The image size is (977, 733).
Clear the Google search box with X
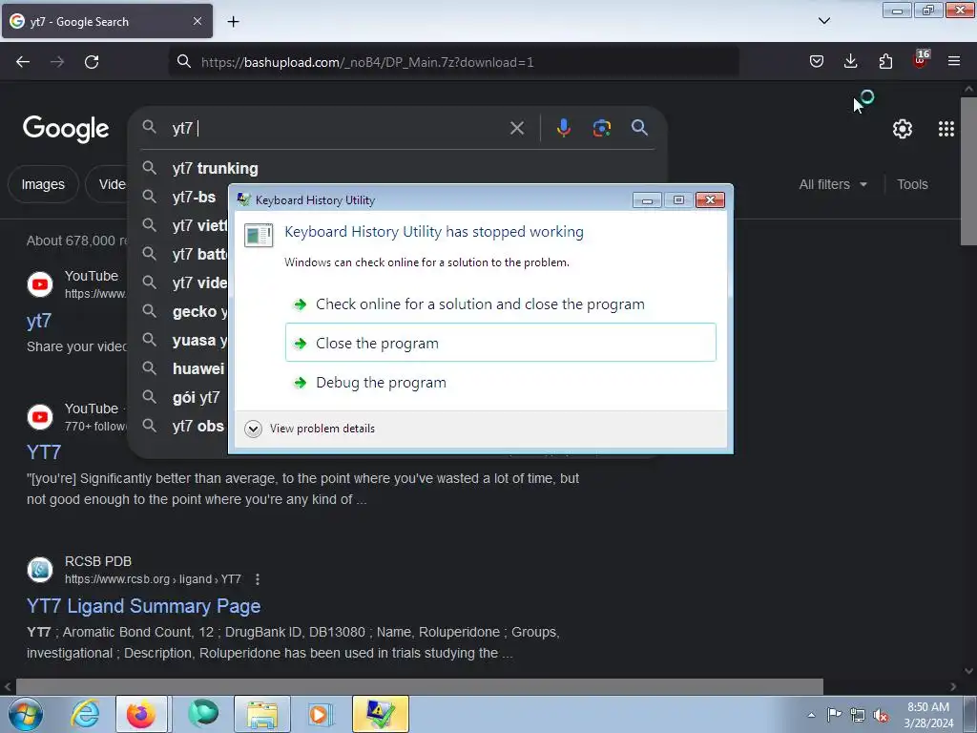point(516,128)
